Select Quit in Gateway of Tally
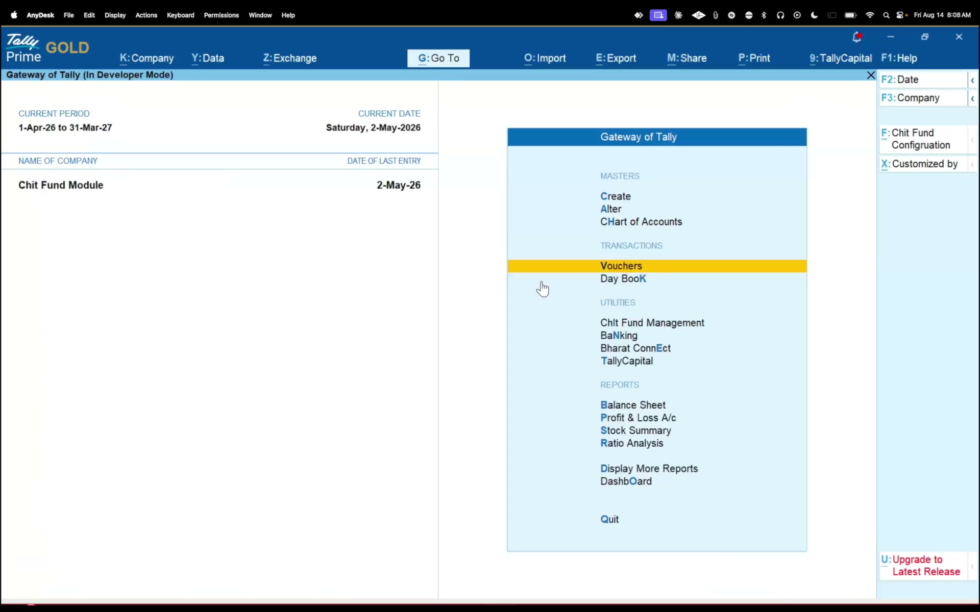 [x=609, y=519]
